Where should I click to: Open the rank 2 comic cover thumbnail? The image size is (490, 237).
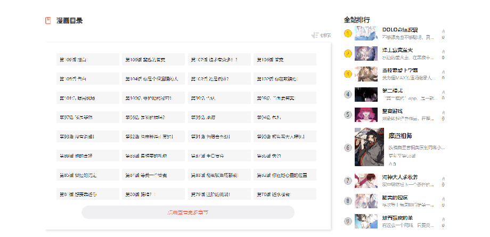click(366, 53)
